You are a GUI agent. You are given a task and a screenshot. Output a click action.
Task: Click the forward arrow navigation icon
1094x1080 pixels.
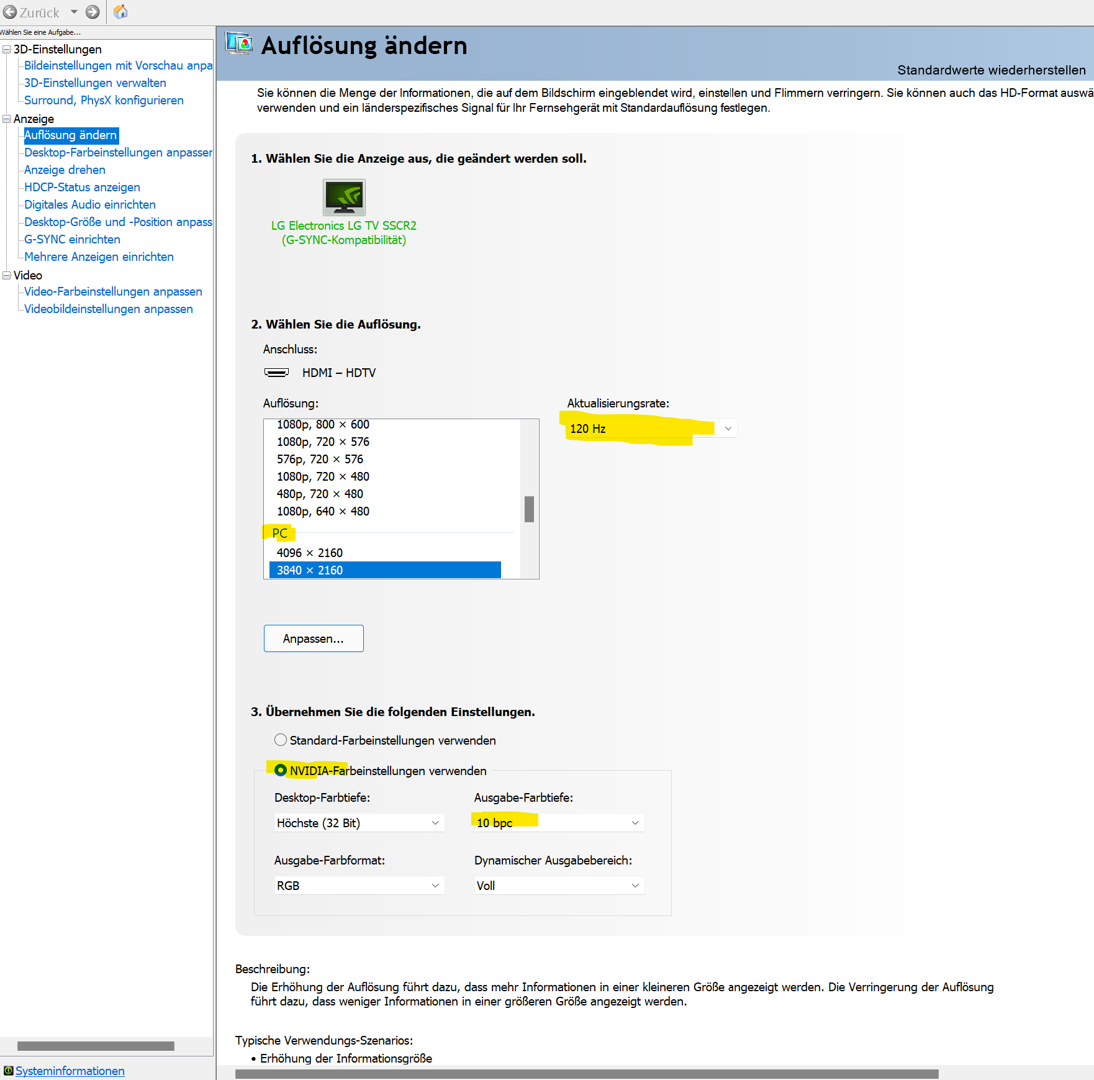(93, 12)
